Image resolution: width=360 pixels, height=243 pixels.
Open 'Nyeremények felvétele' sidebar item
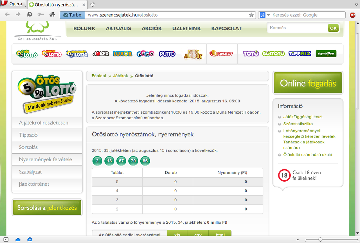click(x=47, y=160)
